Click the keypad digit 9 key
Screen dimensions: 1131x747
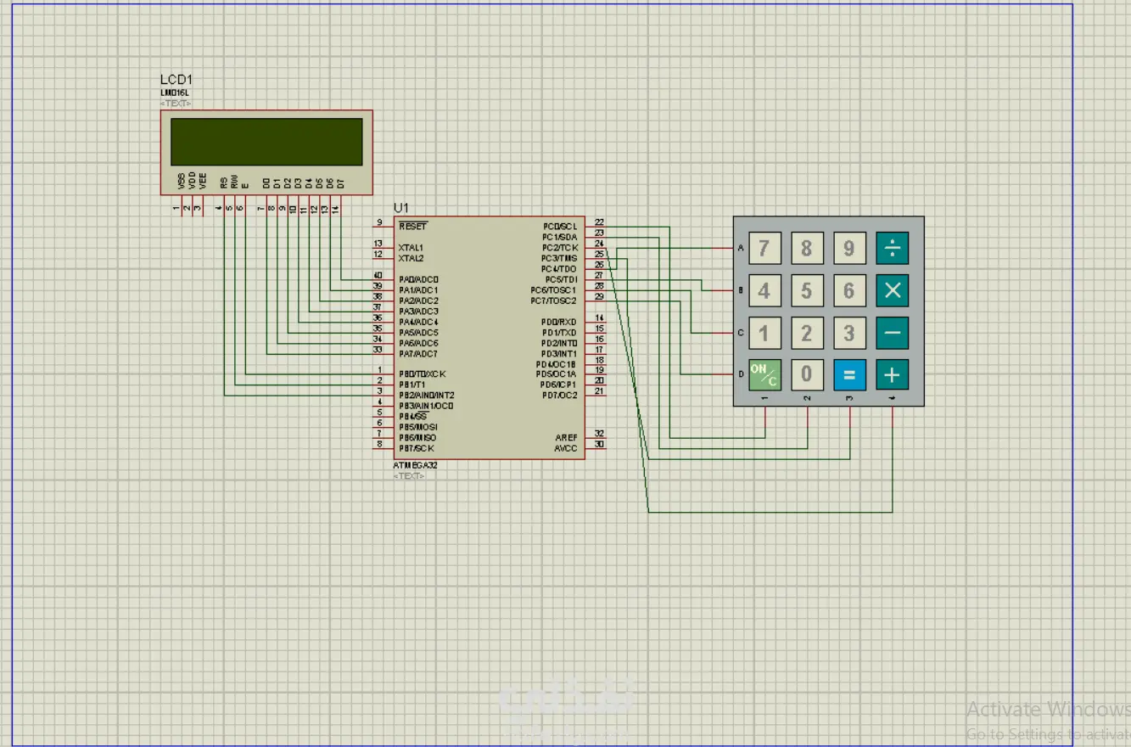(x=849, y=248)
